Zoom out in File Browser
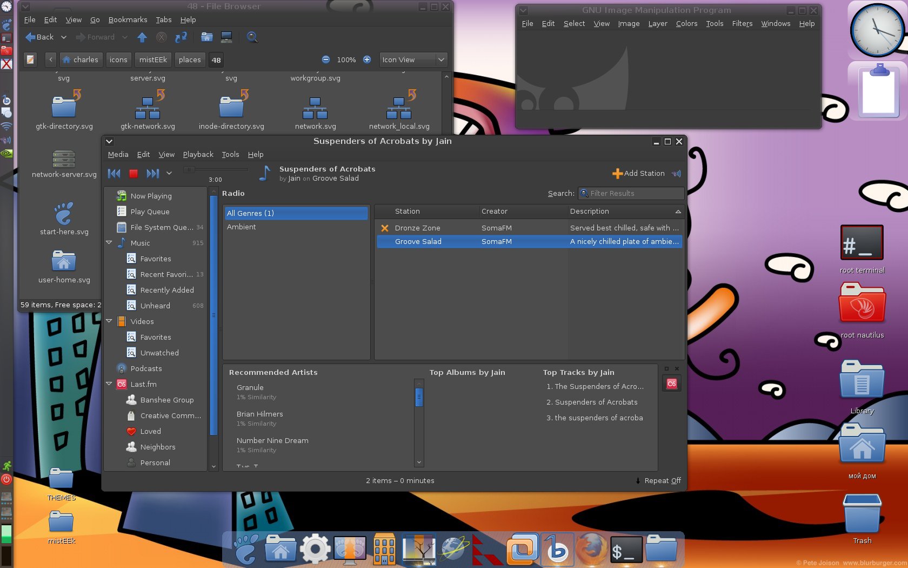 point(326,60)
